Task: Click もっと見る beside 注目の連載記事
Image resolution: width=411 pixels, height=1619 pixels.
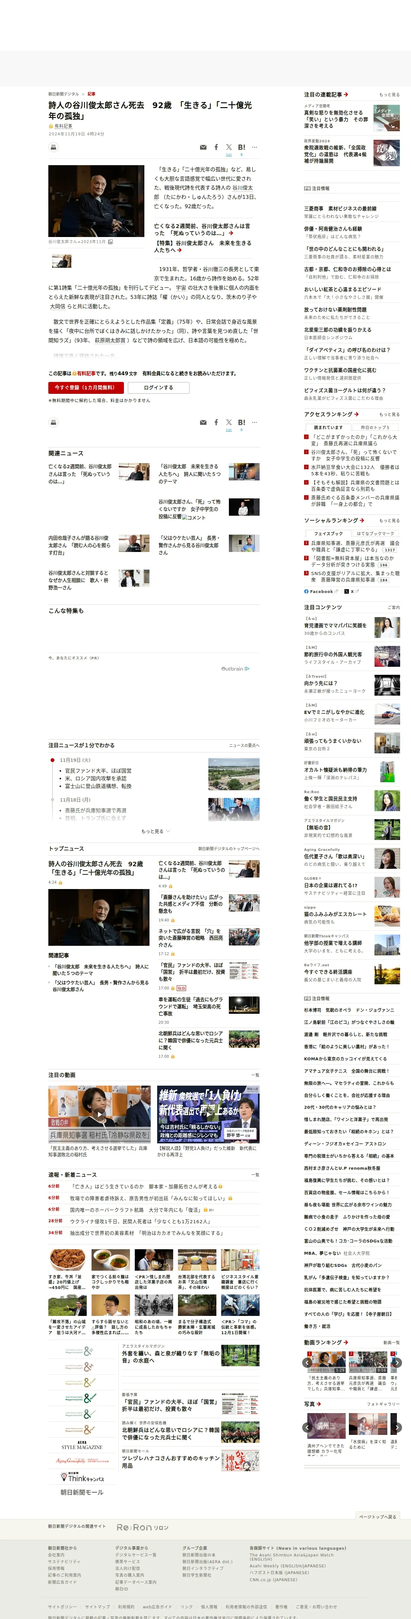Action: [389, 95]
